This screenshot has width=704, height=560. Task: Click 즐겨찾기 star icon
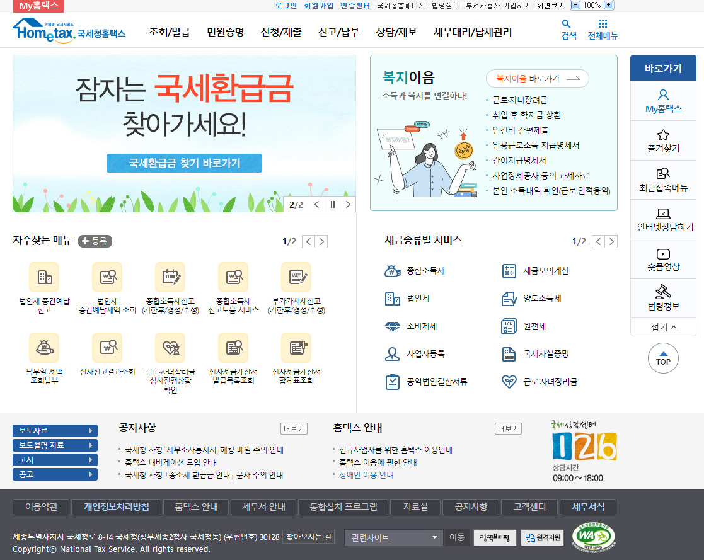pyautogui.click(x=663, y=135)
